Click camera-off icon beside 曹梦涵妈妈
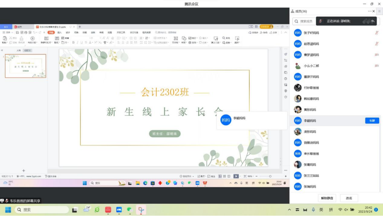The height and width of the screenshot is (216, 383). [376, 55]
